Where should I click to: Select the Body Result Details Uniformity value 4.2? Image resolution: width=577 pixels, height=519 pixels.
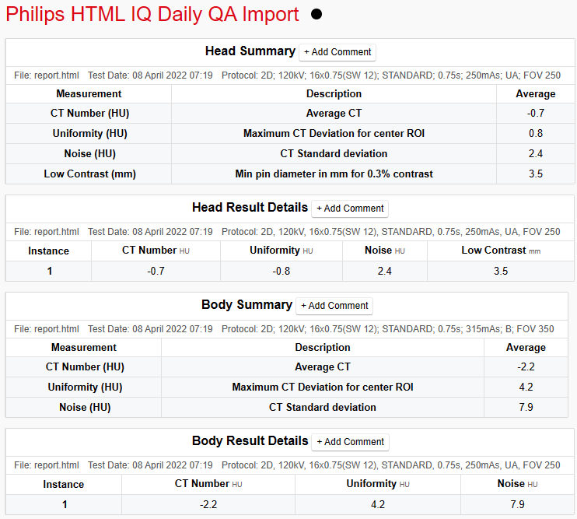(378, 504)
